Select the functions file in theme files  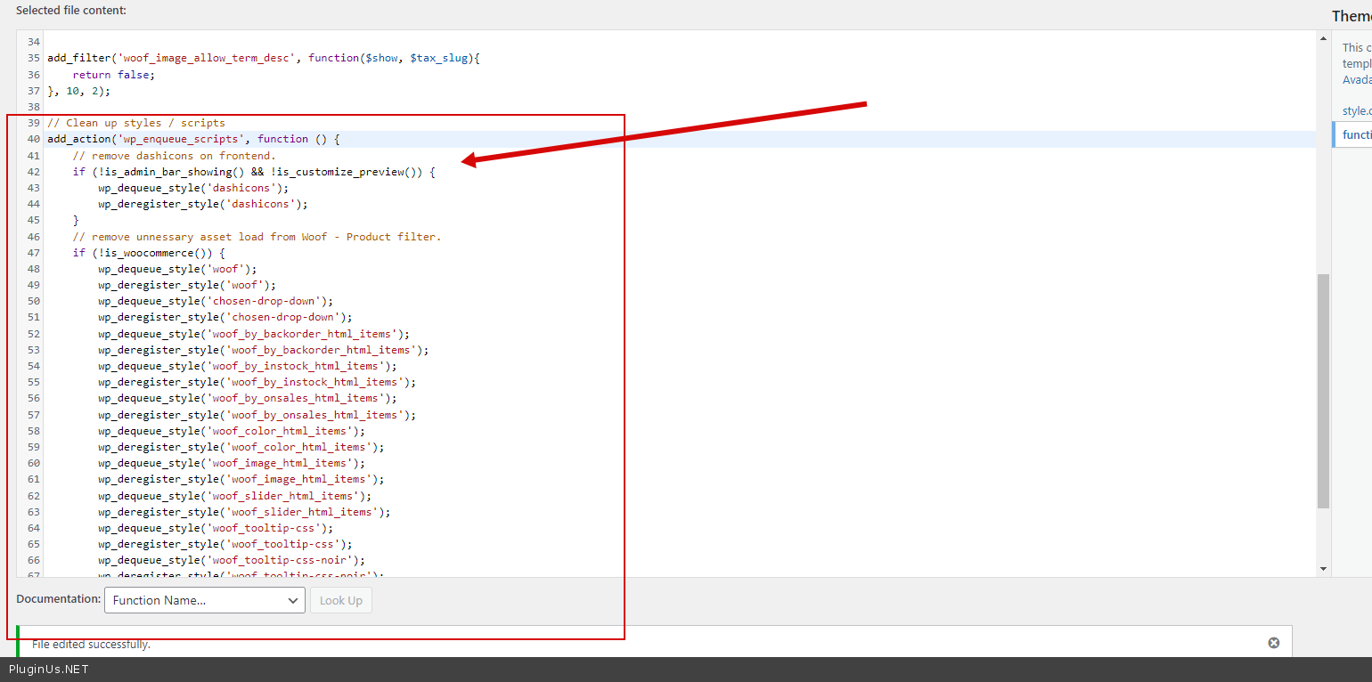(1356, 134)
